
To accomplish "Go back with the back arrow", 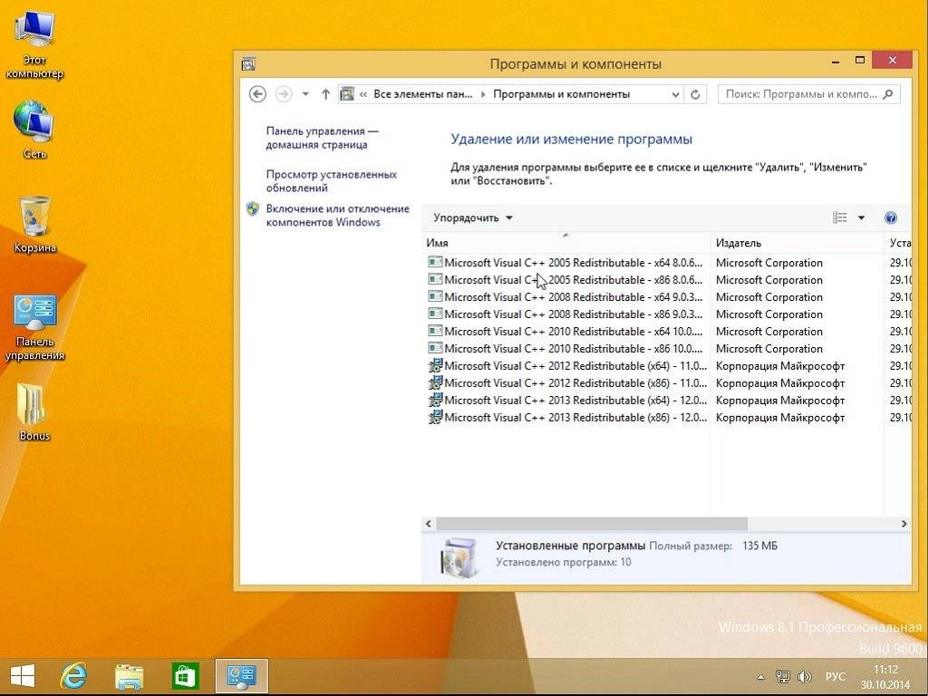I will pos(257,94).
